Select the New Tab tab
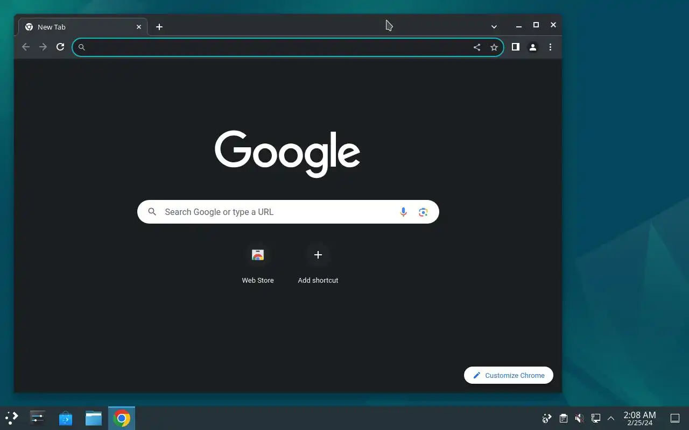Viewport: 689px width, 430px height. pyautogui.click(x=83, y=27)
